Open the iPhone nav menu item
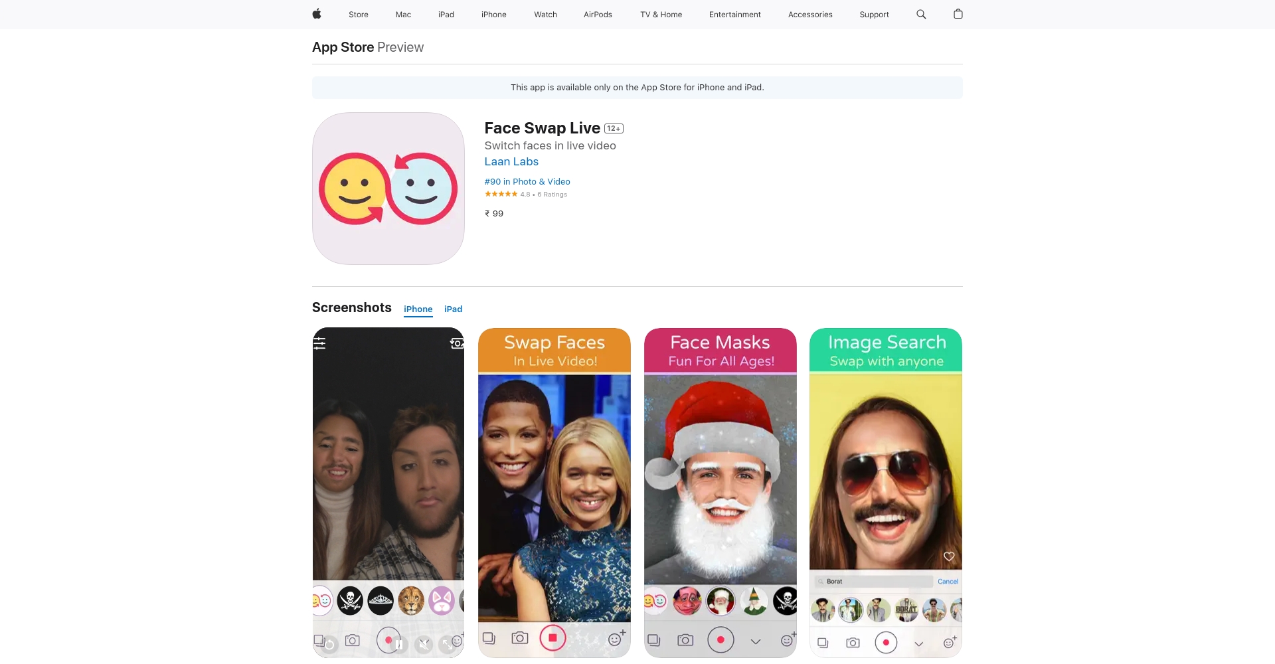Viewport: 1275px width, 664px height. click(x=494, y=15)
